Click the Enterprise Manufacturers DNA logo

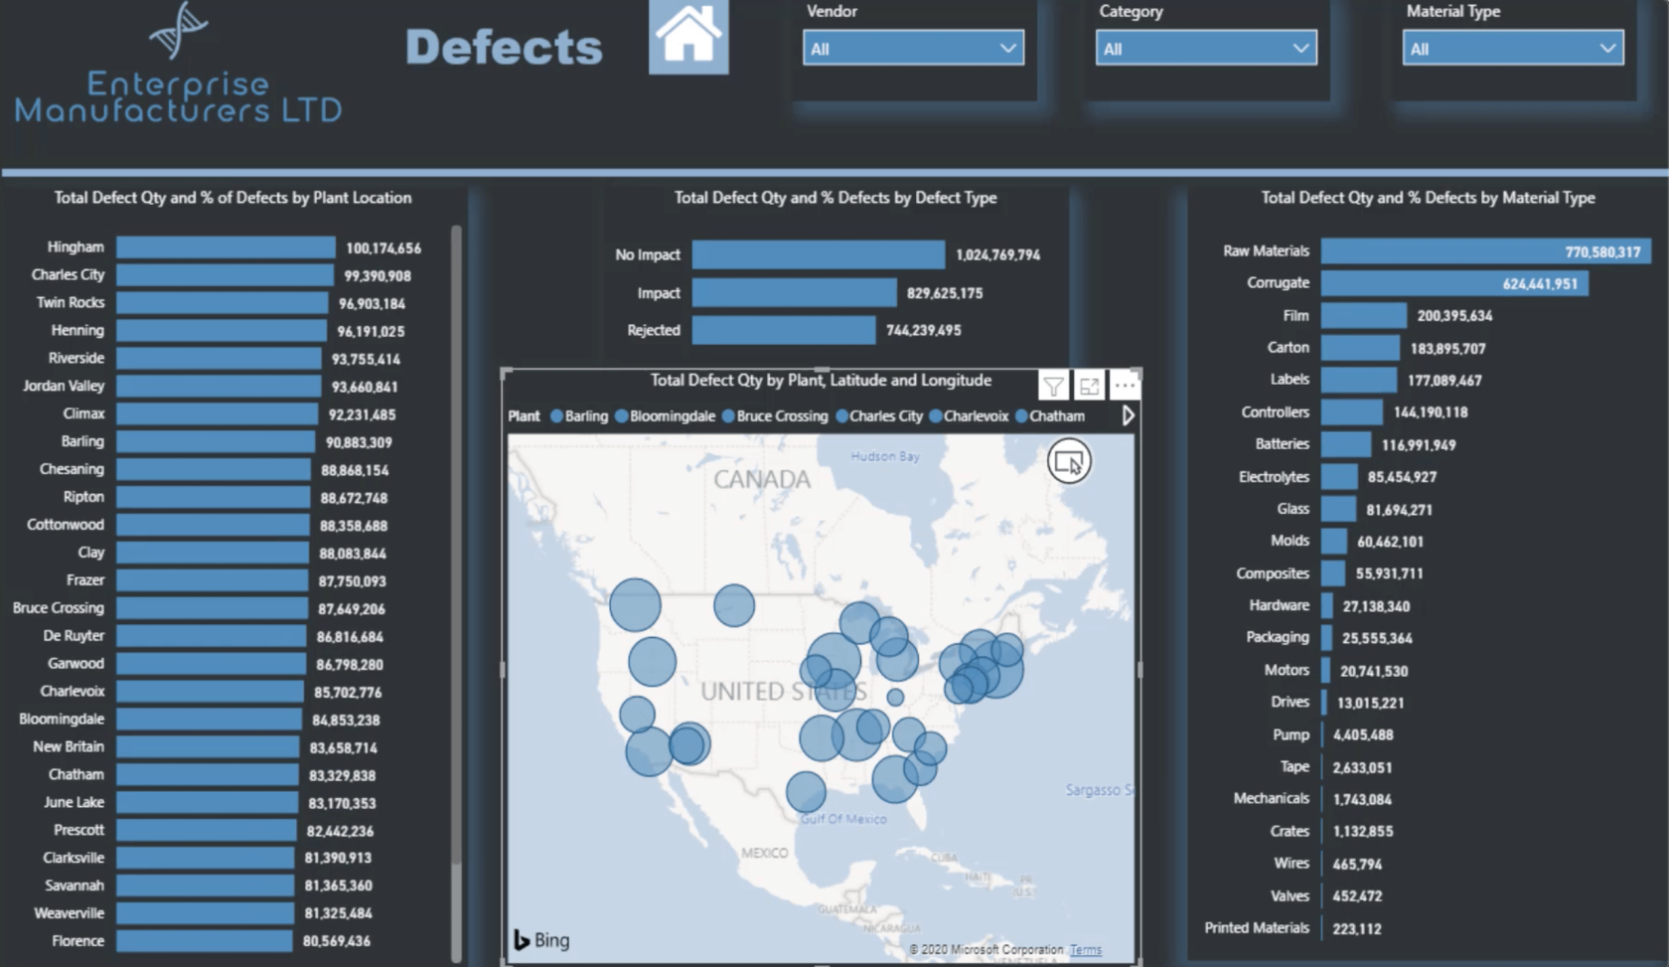[x=178, y=30]
